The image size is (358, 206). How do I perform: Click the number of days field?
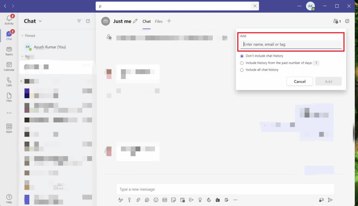point(316,63)
